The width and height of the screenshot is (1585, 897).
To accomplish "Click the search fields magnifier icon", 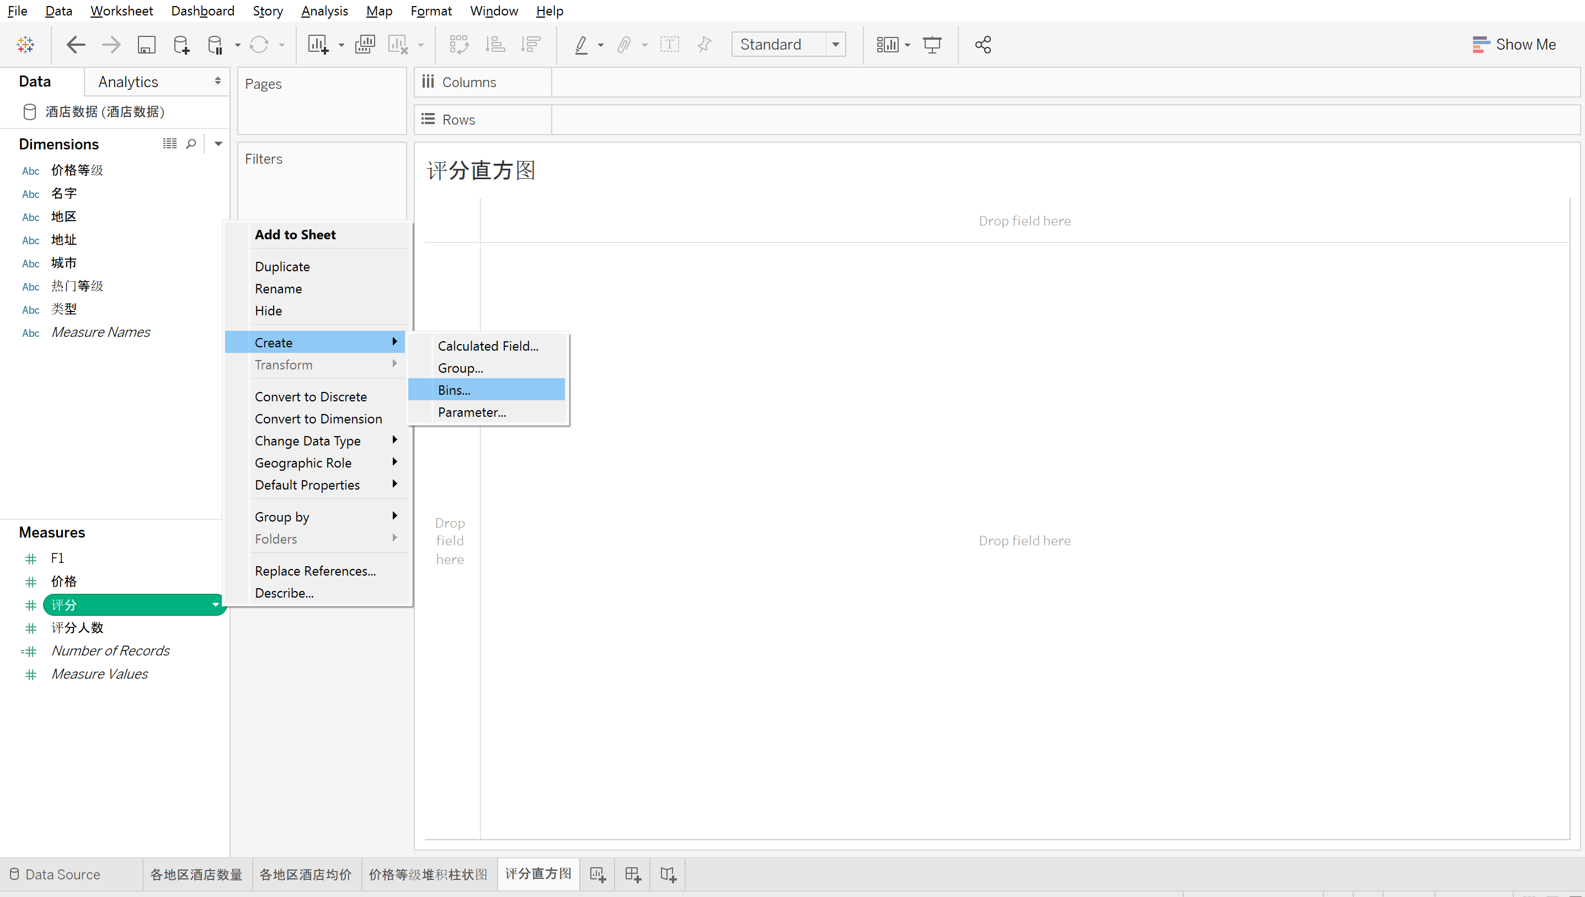I will click(191, 143).
